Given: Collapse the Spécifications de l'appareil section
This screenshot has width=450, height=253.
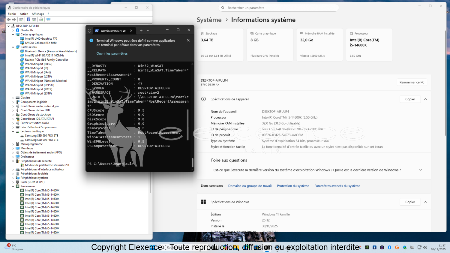Looking at the screenshot, I should (425, 99).
